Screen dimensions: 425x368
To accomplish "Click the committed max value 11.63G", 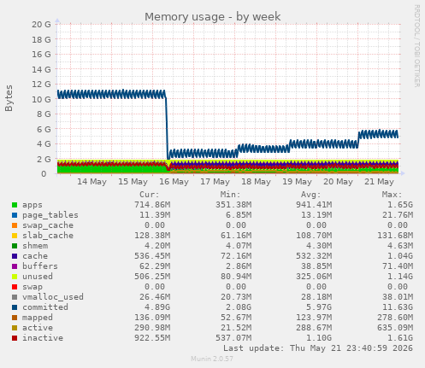I will click(398, 307).
